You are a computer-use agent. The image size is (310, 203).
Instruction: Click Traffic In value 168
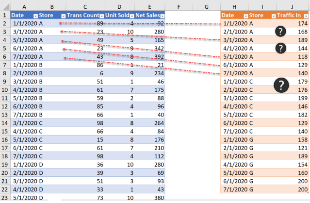click(292, 32)
